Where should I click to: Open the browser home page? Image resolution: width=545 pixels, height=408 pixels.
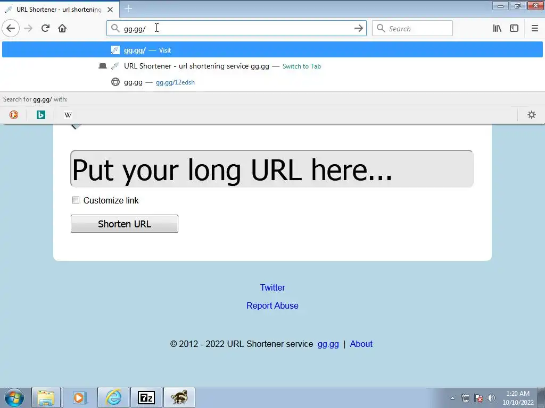(x=62, y=28)
